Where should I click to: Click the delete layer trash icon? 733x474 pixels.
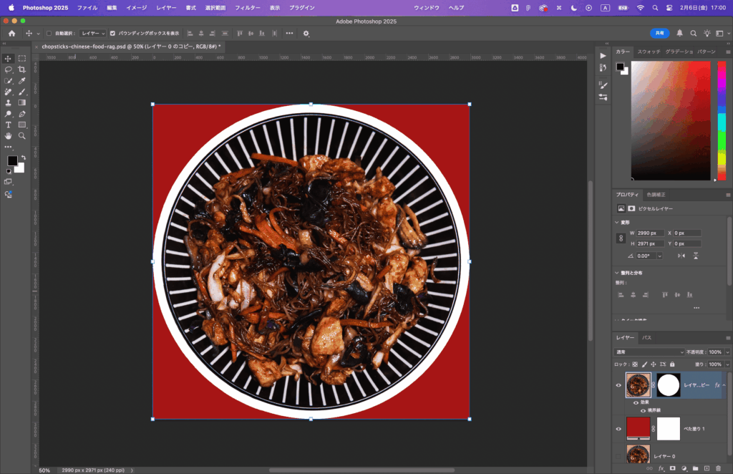(x=718, y=468)
